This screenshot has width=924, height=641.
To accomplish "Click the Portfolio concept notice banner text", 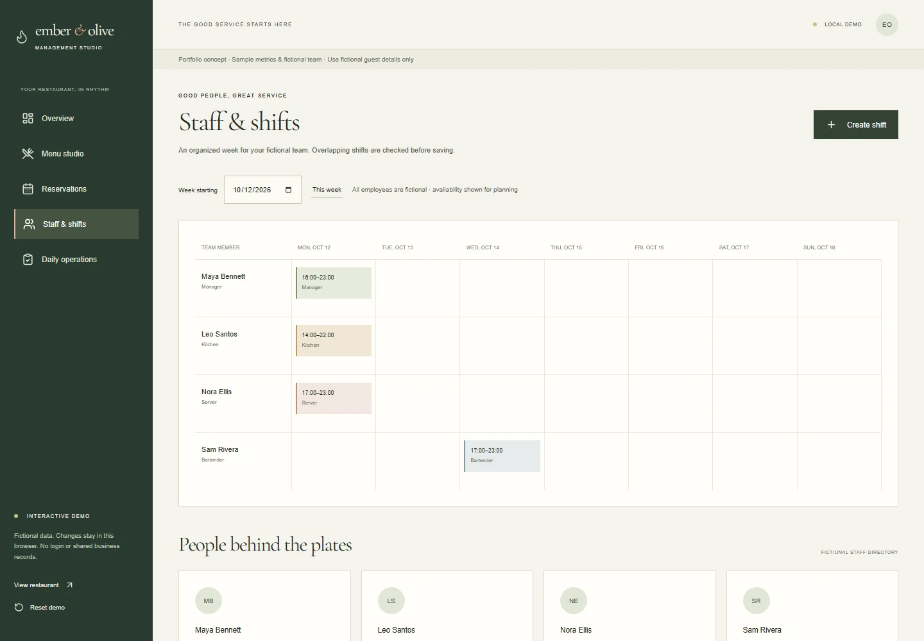I will [x=296, y=60].
